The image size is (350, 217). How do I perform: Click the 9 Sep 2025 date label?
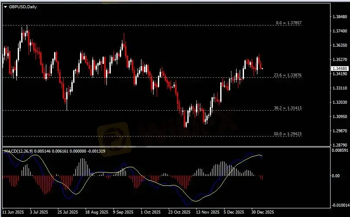coord(123,212)
